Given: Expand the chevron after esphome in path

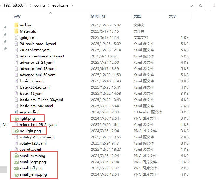Looking at the screenshot, I should [x=72, y=5].
